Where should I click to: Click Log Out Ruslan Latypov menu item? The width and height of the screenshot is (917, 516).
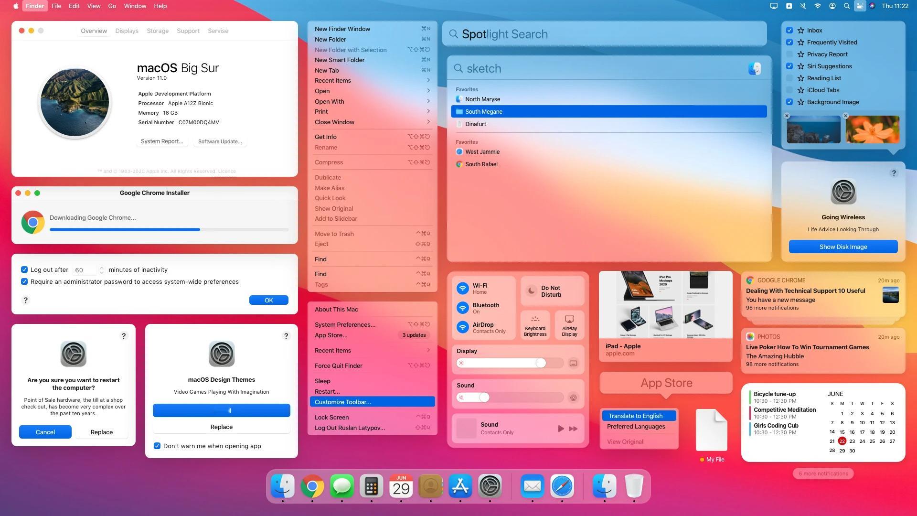click(x=349, y=428)
